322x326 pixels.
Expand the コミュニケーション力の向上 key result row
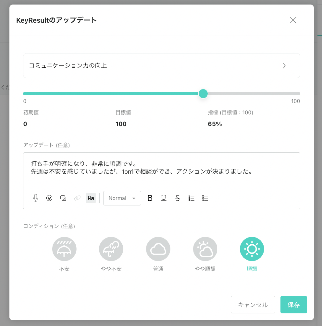pyautogui.click(x=161, y=66)
